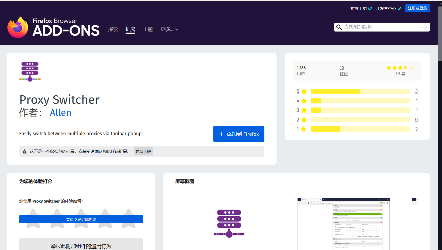
Task: Click the search magnifier icon
Action: click(x=339, y=27)
